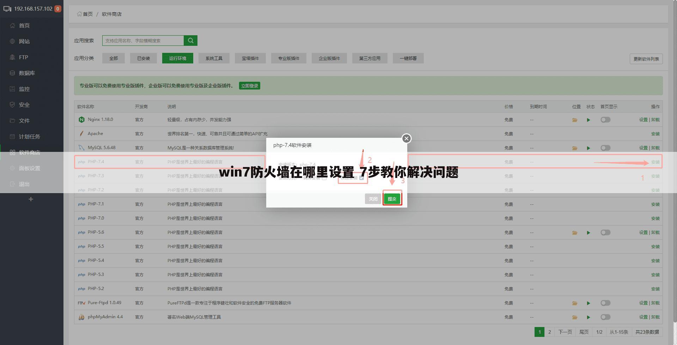Open 网站 in the sidebar
This screenshot has height=345, width=677.
coord(24,41)
